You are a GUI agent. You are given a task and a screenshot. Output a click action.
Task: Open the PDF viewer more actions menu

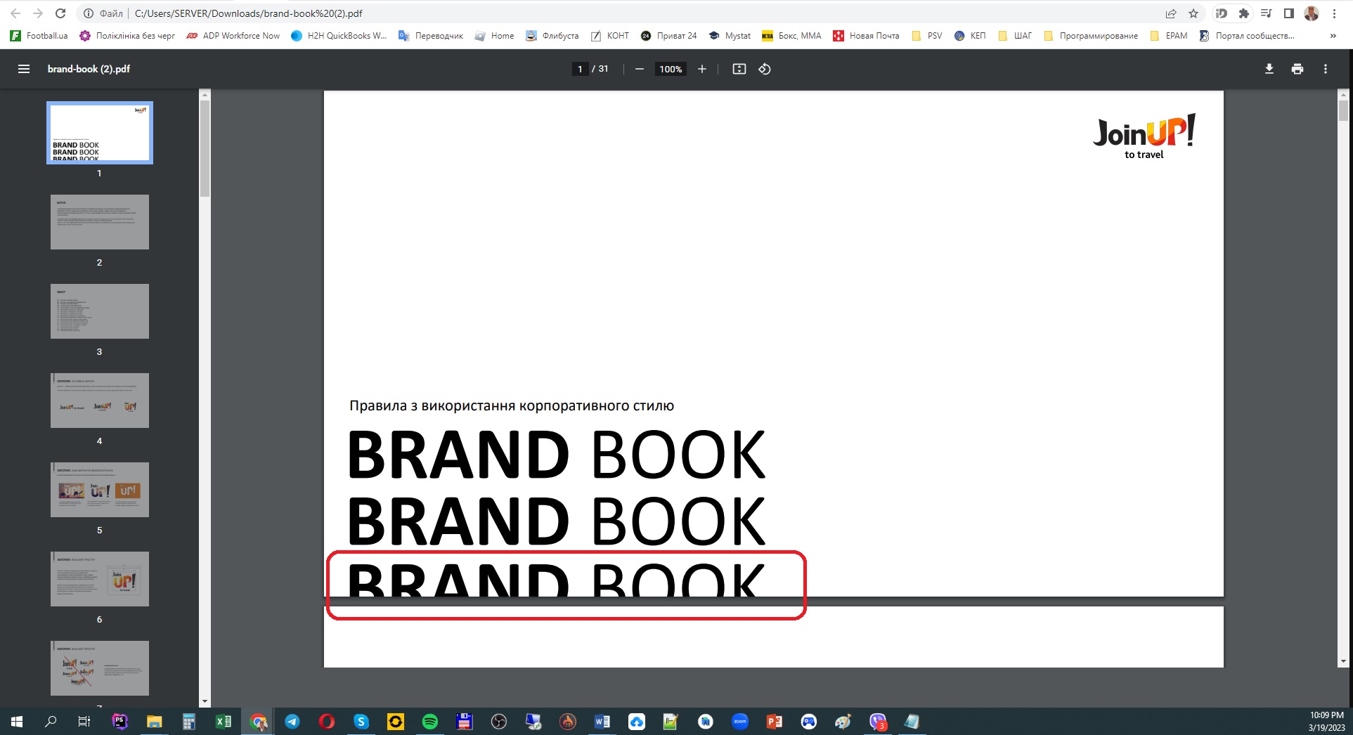[x=1325, y=69]
